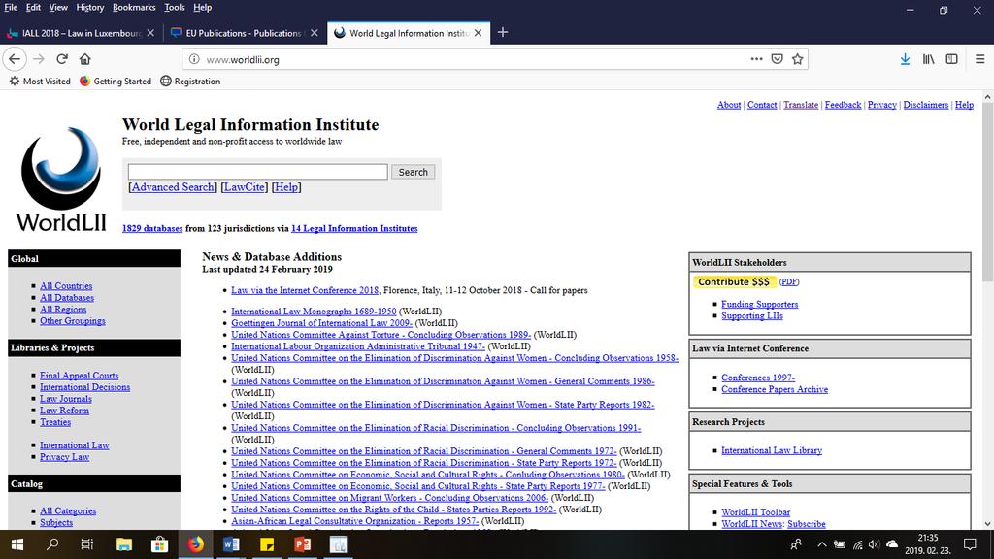Switch to Word on the taskbar
The image size is (994, 559).
coord(231,544)
